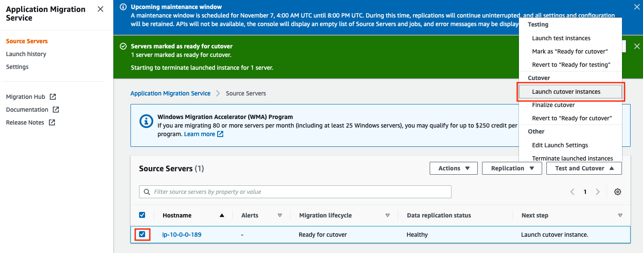The image size is (643, 253).
Task: Click the Ready for cutover cell
Action: point(323,235)
